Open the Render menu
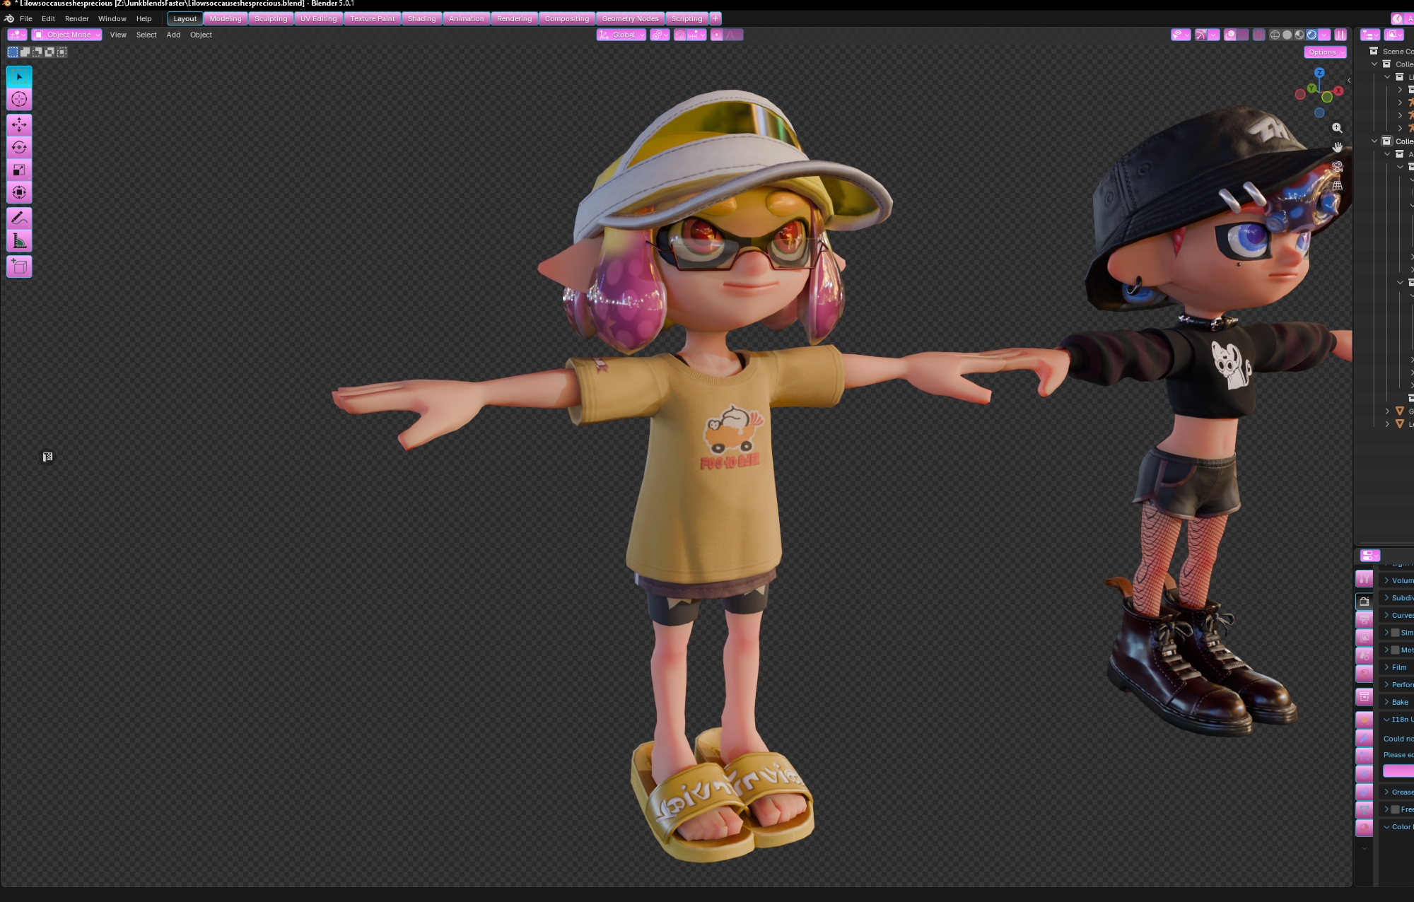 tap(76, 18)
